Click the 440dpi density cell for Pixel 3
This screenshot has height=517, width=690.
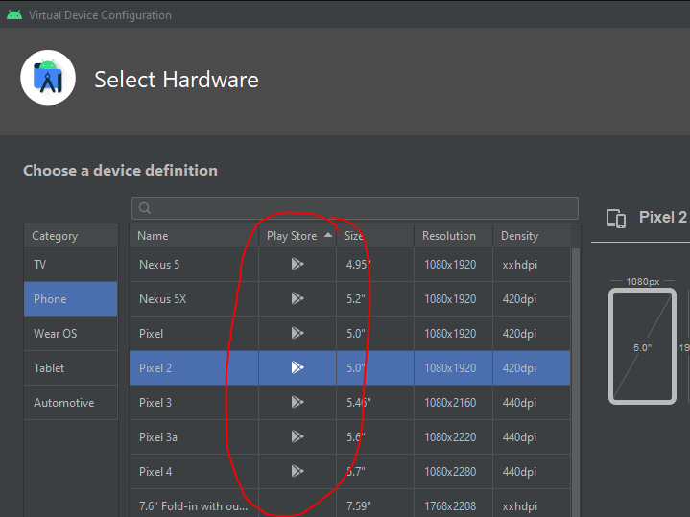pyautogui.click(x=532, y=403)
